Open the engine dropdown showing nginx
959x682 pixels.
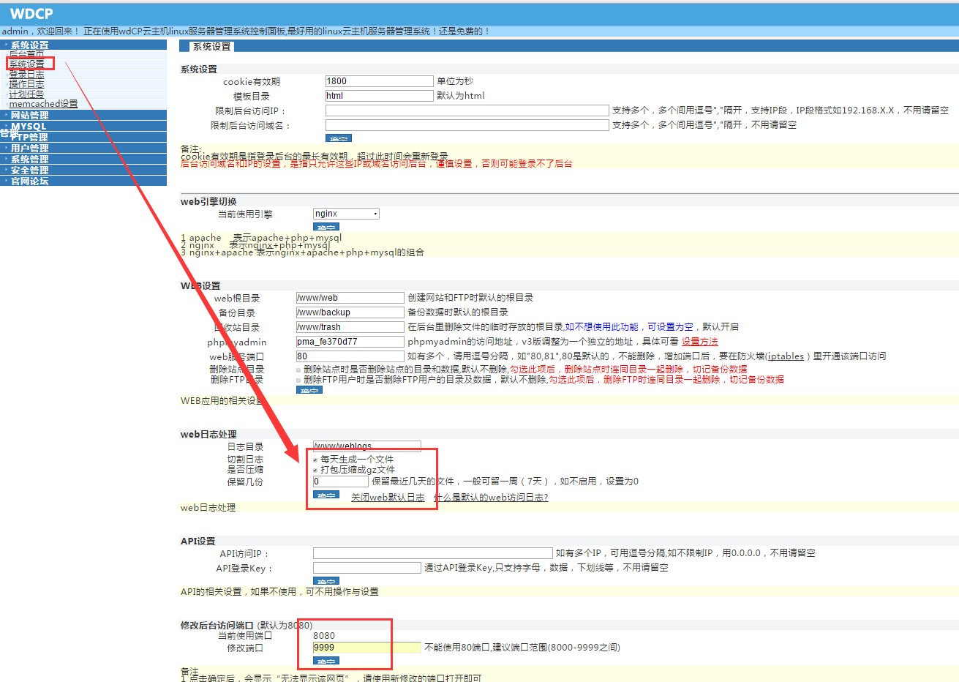346,214
